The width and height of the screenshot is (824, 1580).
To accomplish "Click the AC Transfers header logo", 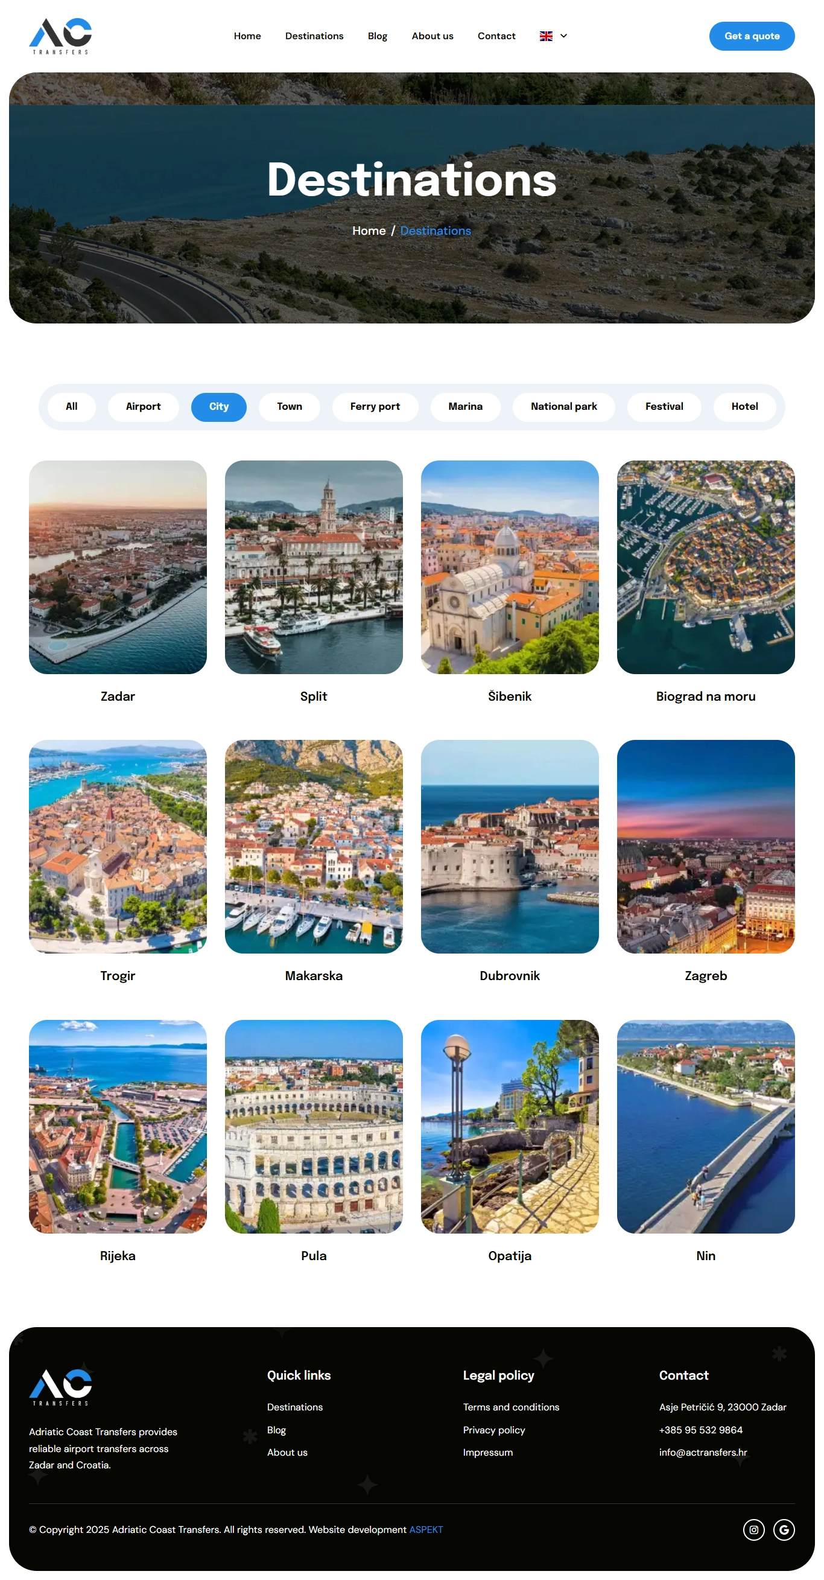I will pyautogui.click(x=60, y=36).
